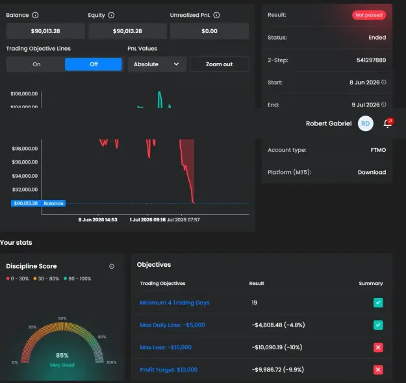The height and width of the screenshot is (383, 406).
Task: Open the PnL Values Absolute dropdown
Action: point(157,64)
